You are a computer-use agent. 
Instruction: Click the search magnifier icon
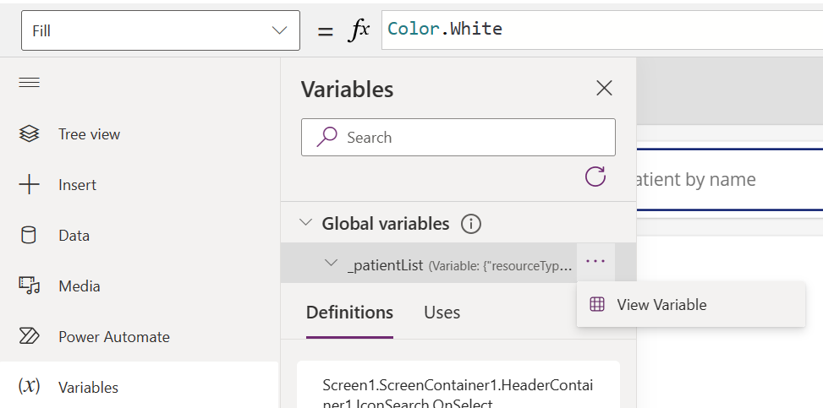pyautogui.click(x=326, y=138)
